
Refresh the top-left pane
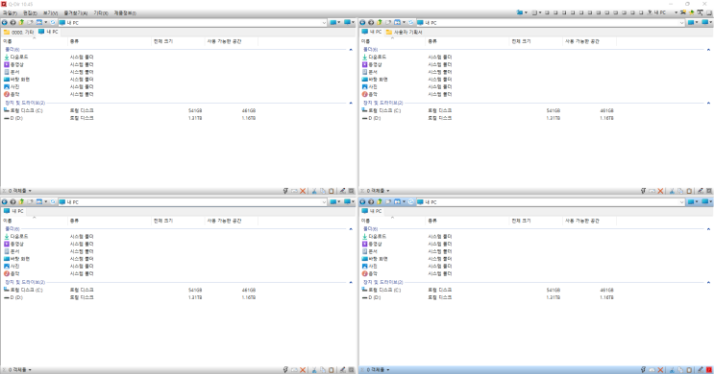click(53, 22)
